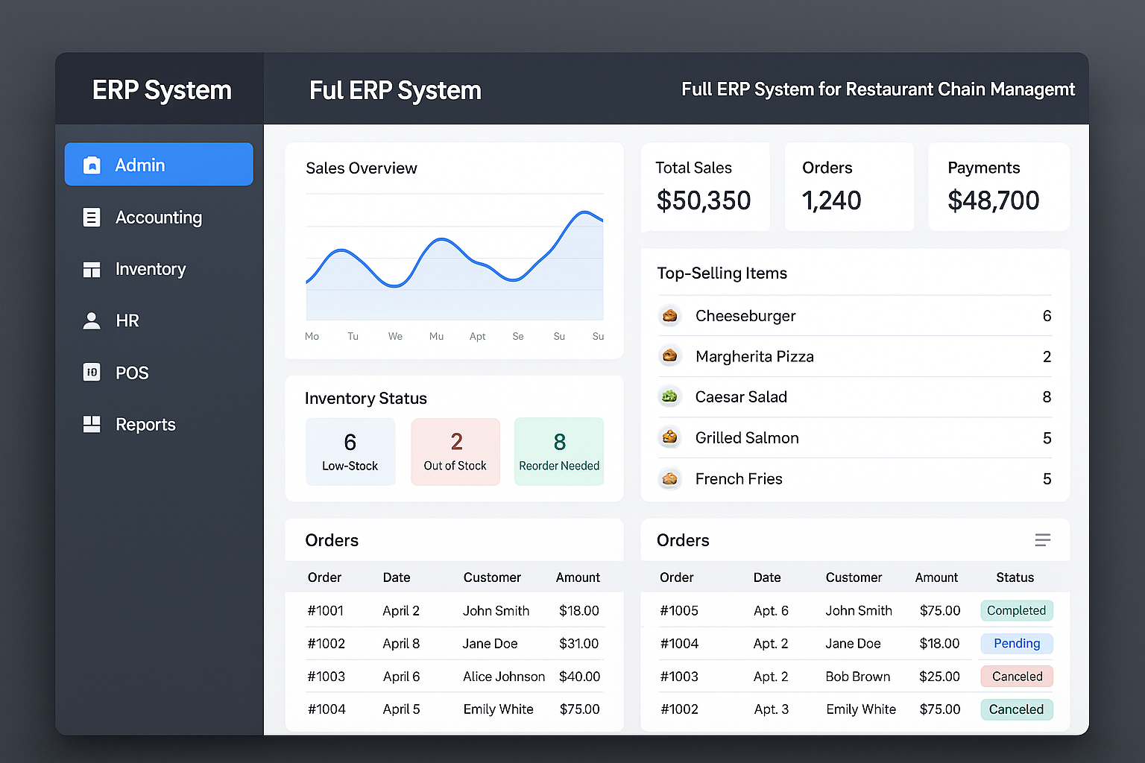The image size is (1145, 763).
Task: Click the Reports icon in sidebar
Action: (x=91, y=423)
